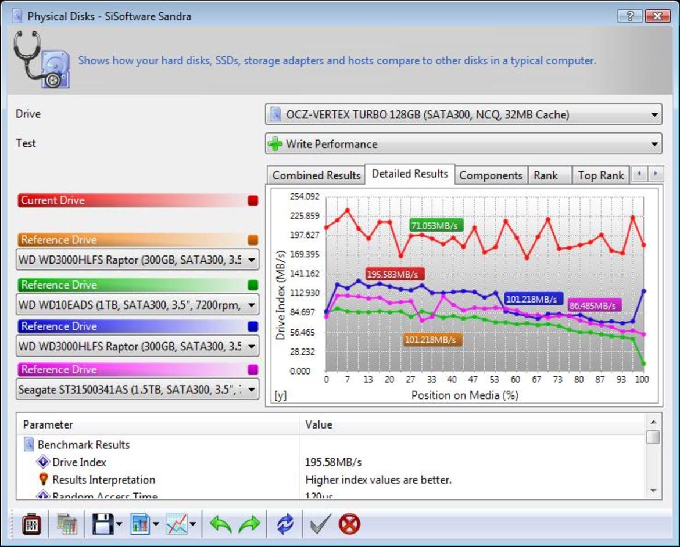Click the tab strip left scroll arrow
680x547 pixels.
pyautogui.click(x=639, y=174)
